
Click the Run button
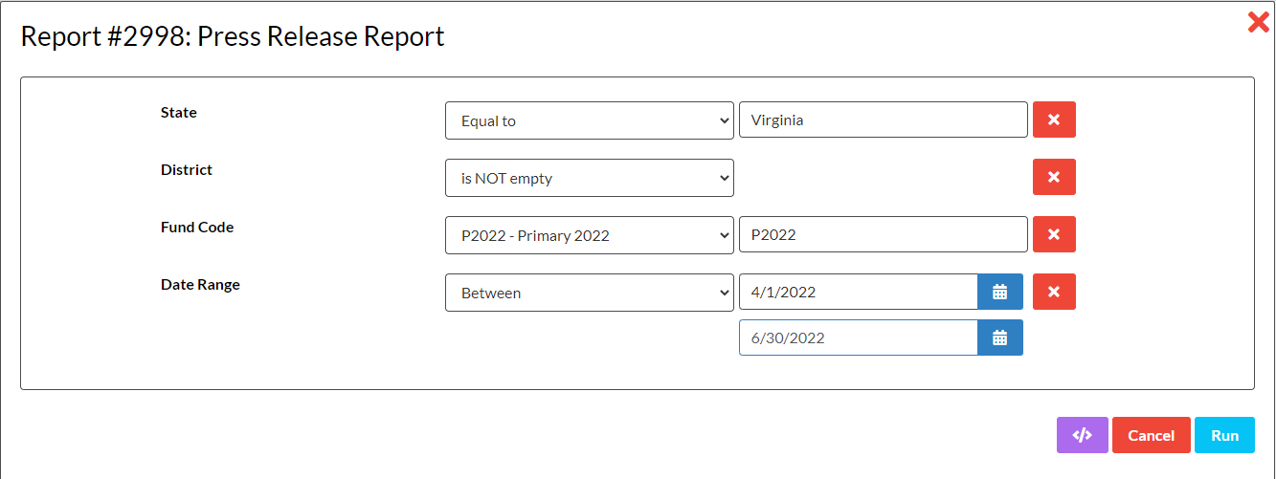(x=1224, y=435)
